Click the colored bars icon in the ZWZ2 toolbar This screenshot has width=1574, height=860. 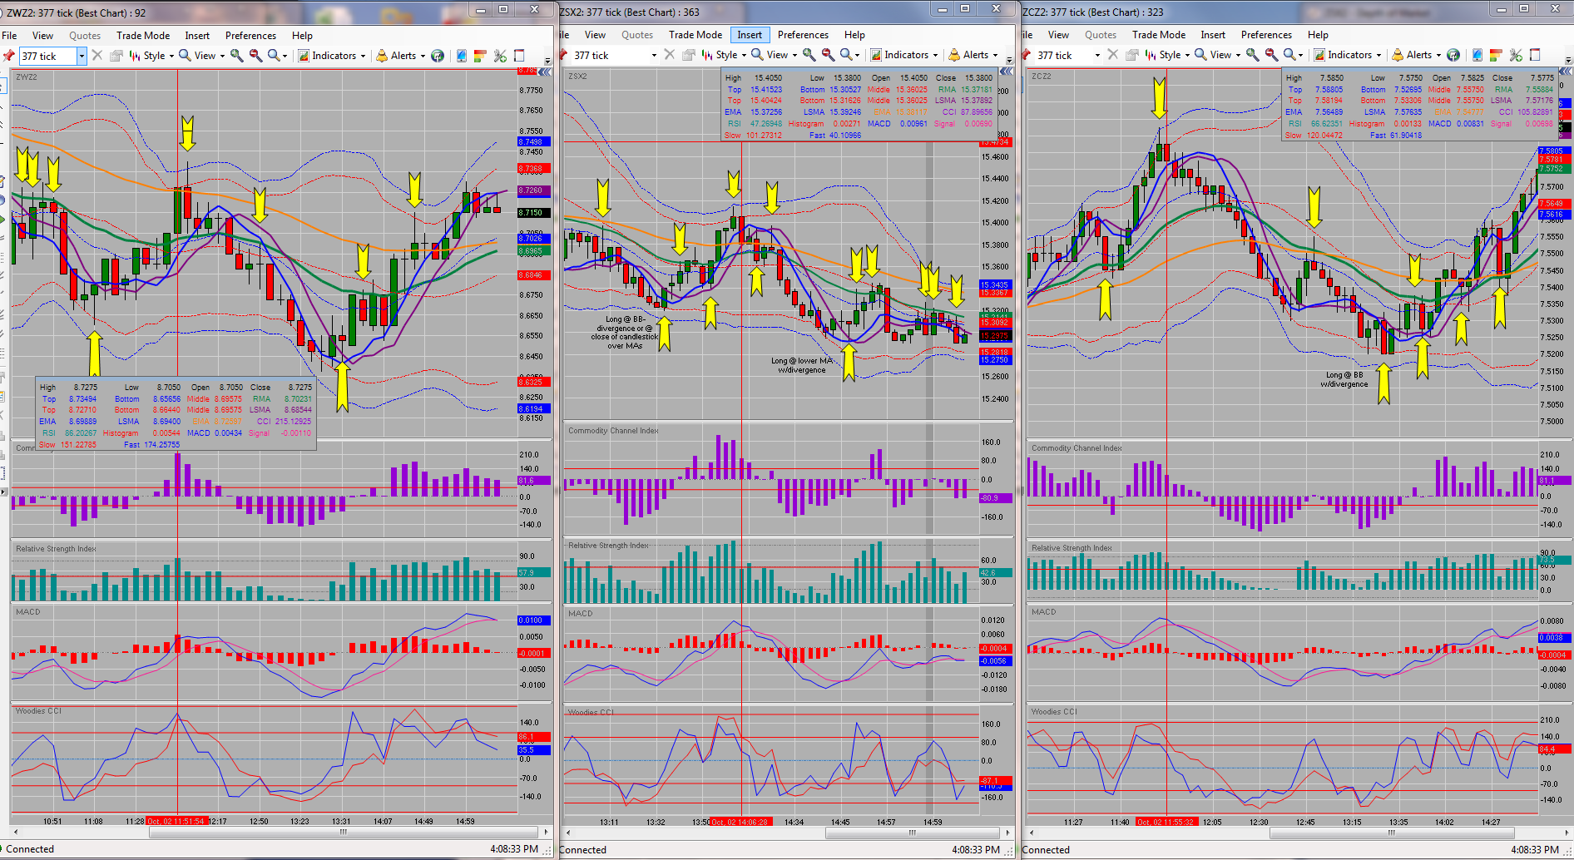click(x=480, y=56)
